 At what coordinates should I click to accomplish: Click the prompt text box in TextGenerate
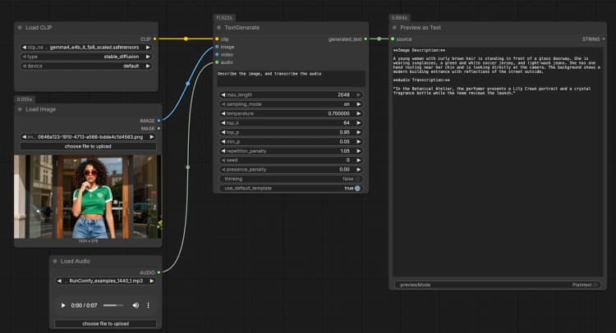tap(291, 79)
